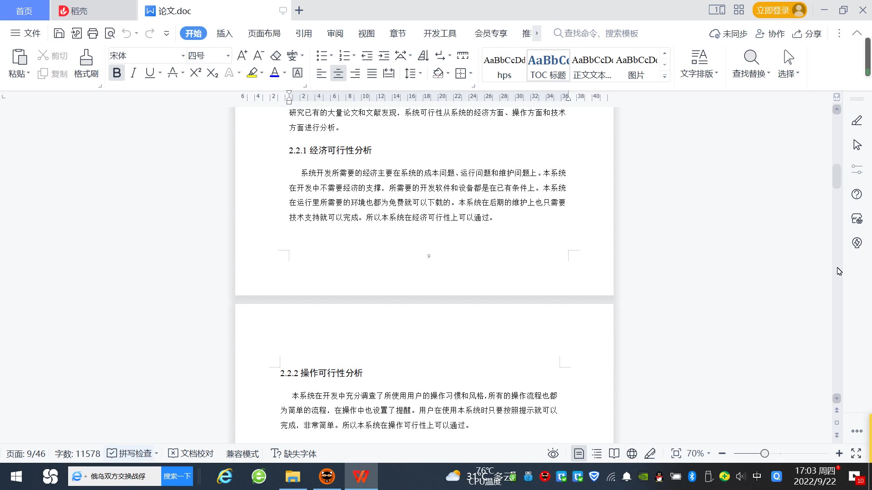872x490 pixels.
Task: Open the pen annotation sidebar icon
Action: (857, 121)
